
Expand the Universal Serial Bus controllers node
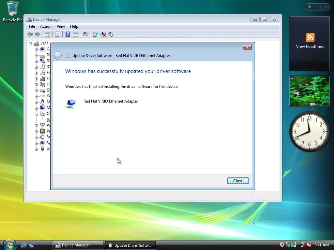(36, 149)
